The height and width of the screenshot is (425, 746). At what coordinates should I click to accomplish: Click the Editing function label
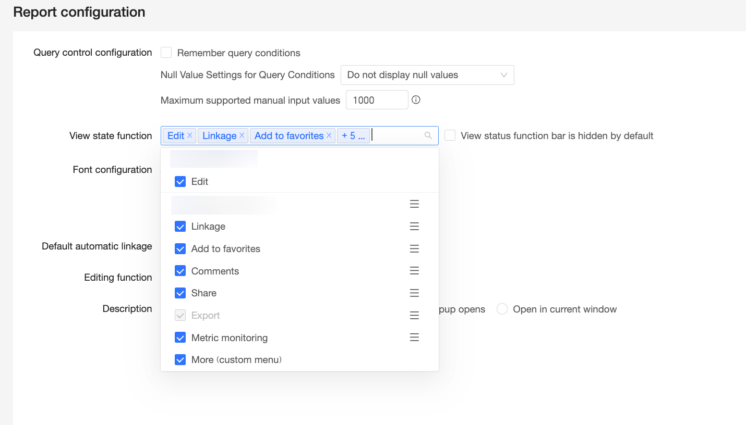[118, 278]
